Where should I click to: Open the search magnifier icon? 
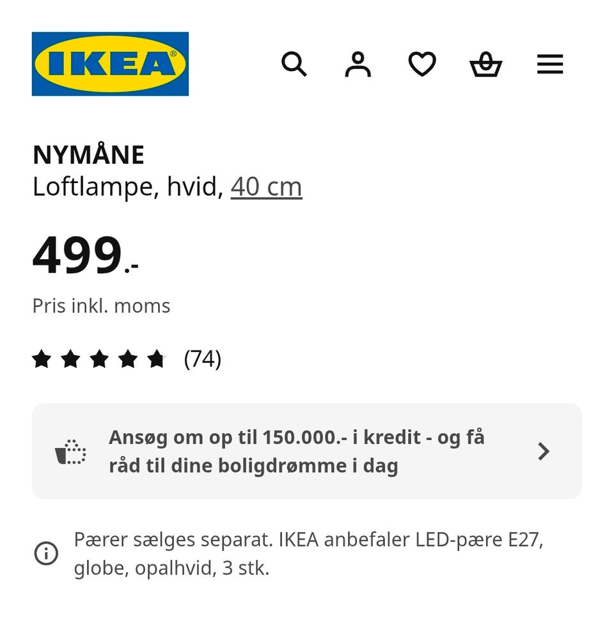294,64
